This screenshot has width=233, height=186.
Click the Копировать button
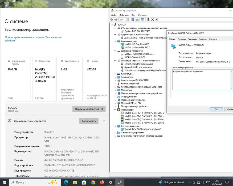(89, 121)
